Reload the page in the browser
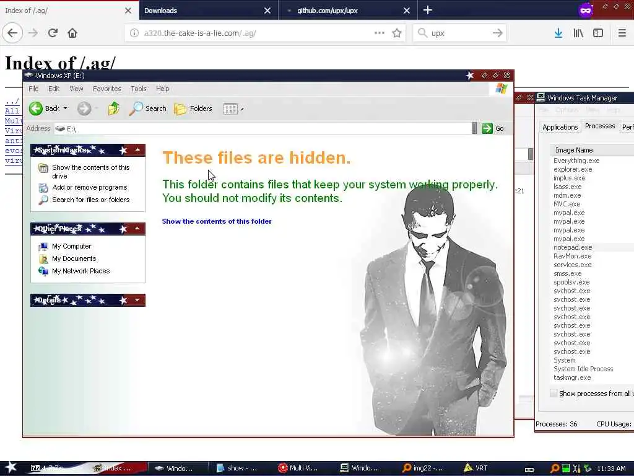 click(x=53, y=33)
